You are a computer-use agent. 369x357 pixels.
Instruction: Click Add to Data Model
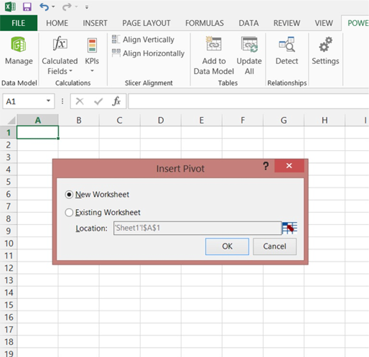(214, 56)
